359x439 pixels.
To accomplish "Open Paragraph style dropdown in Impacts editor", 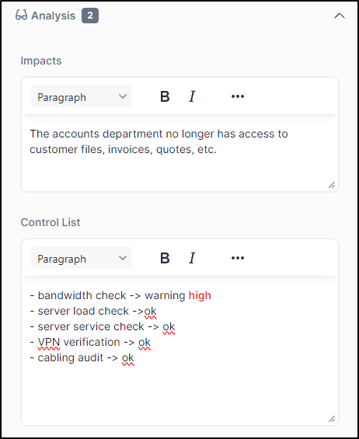I will [82, 96].
